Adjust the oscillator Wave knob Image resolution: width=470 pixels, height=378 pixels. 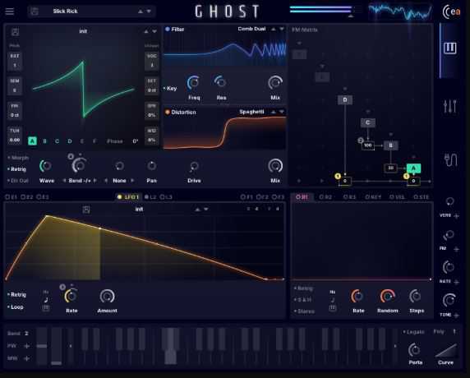46,166
